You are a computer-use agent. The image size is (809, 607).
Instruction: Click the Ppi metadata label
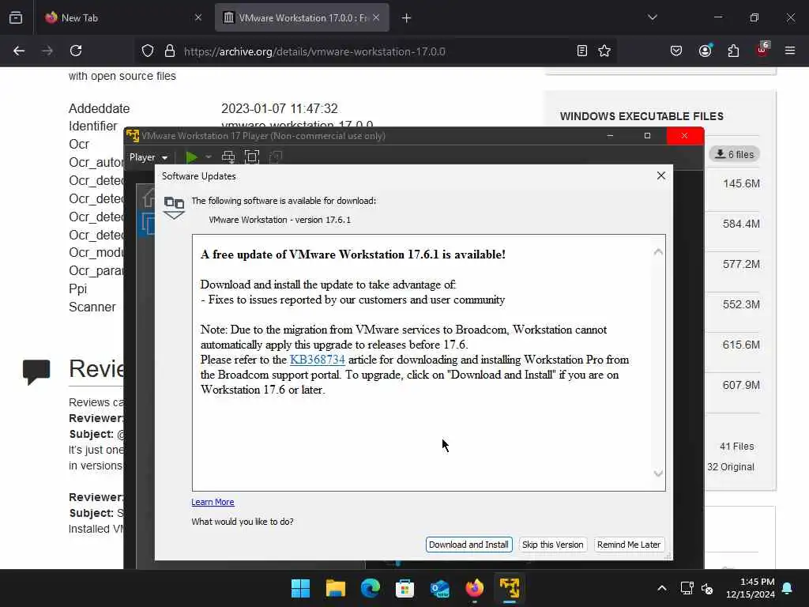[x=78, y=289]
